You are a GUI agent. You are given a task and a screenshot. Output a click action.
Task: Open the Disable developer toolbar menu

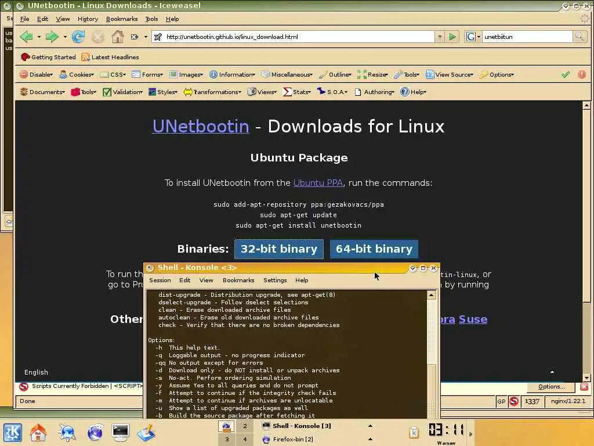coord(37,74)
